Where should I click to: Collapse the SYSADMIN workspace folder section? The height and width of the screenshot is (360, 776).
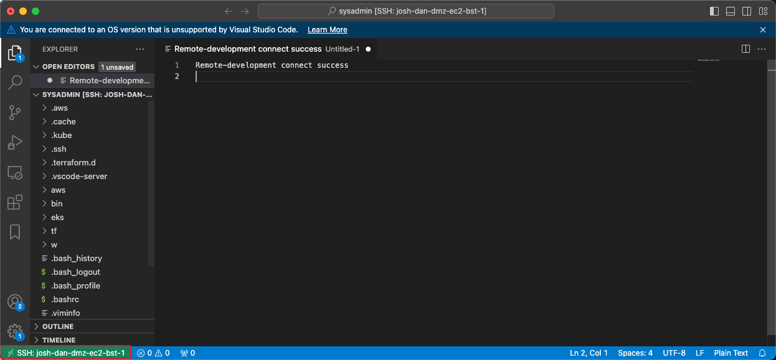92,95
